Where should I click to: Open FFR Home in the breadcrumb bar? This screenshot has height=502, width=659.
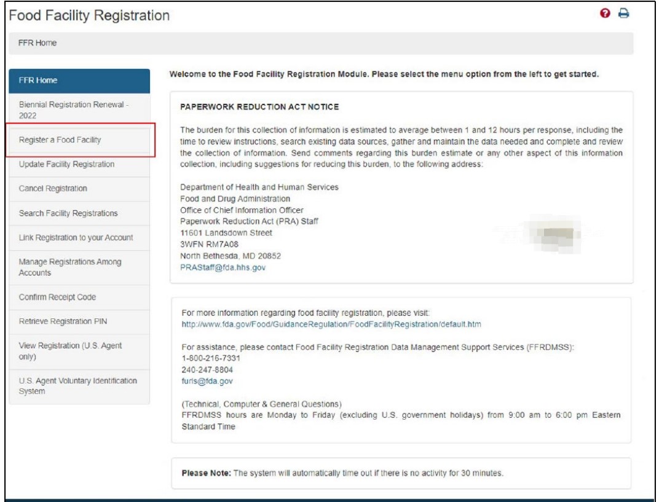[x=34, y=43]
